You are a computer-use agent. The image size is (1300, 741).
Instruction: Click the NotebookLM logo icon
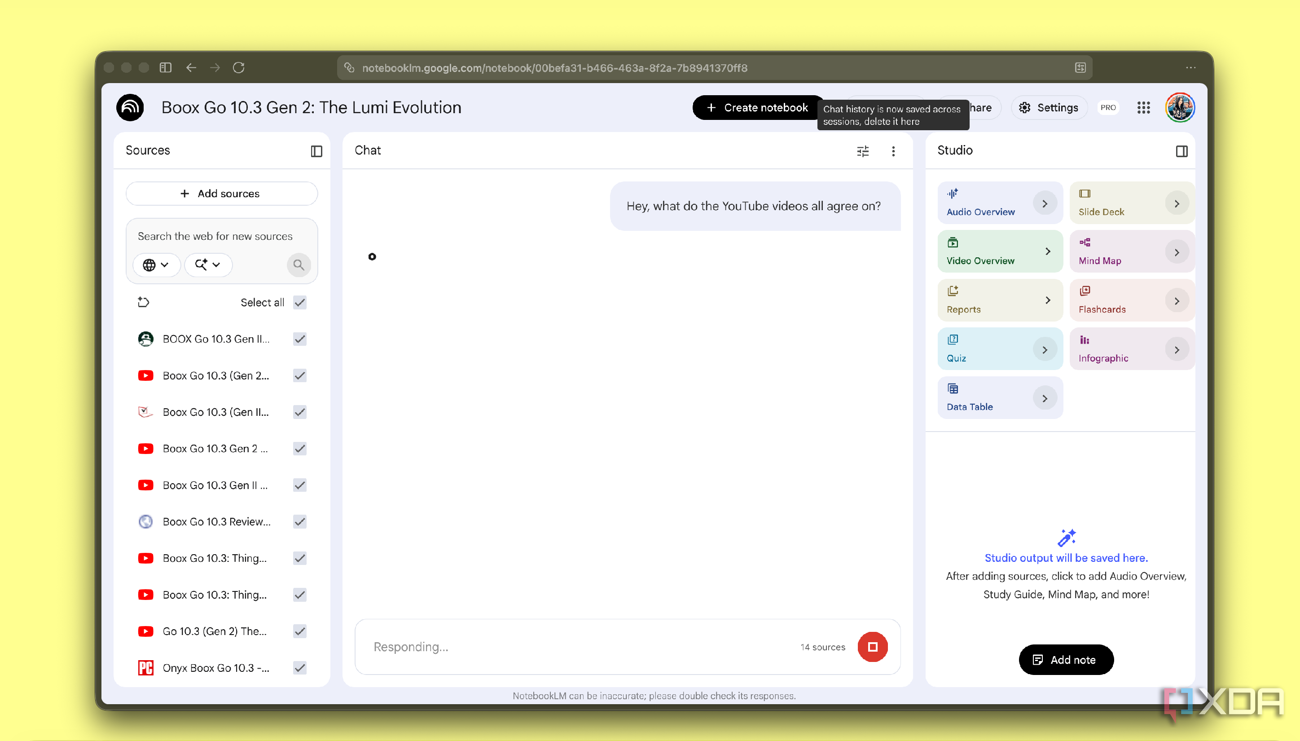click(130, 107)
